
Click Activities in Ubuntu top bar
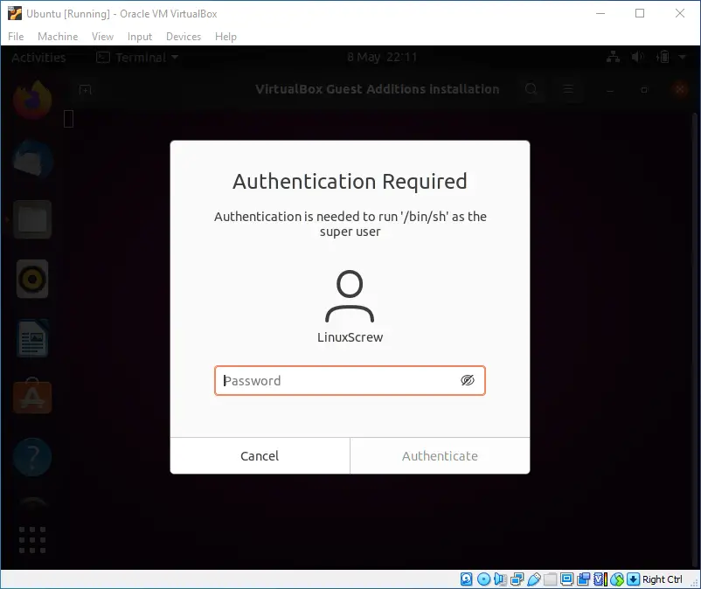point(38,57)
